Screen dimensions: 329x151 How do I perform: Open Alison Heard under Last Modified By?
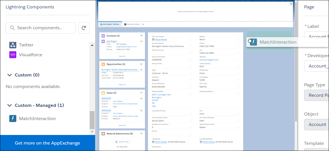[x=209, y=142]
